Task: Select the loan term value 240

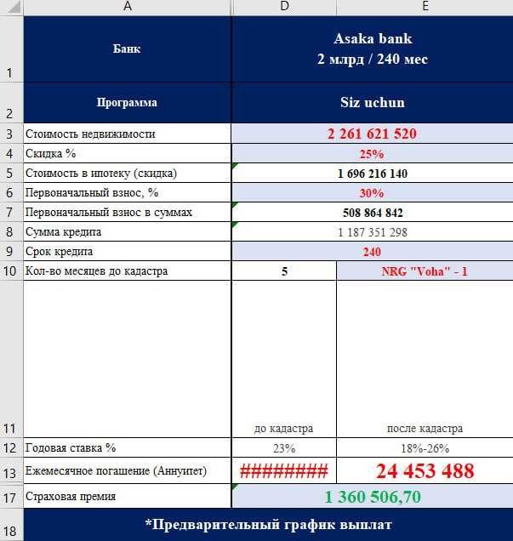Action: click(x=373, y=251)
